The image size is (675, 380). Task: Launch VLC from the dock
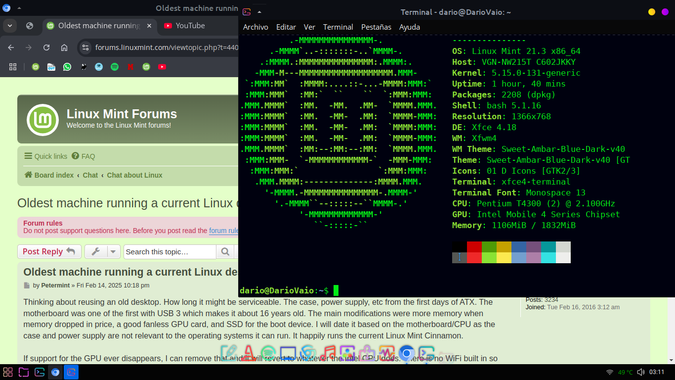click(x=249, y=353)
